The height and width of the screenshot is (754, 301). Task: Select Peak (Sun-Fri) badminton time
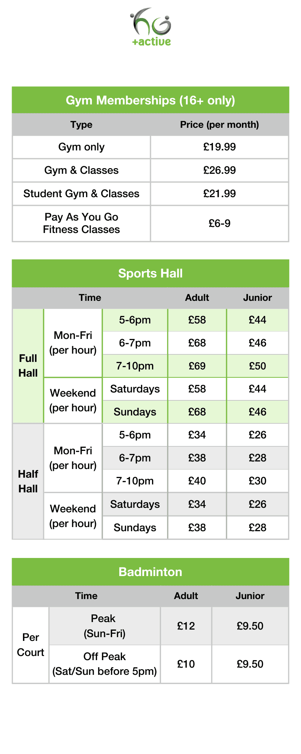pos(104,626)
